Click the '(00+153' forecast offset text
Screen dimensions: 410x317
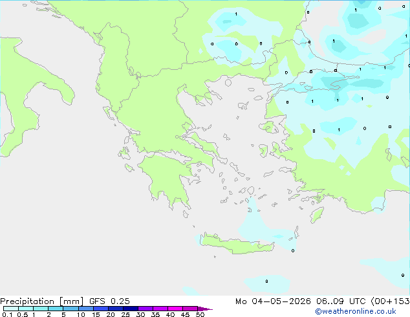391,301
